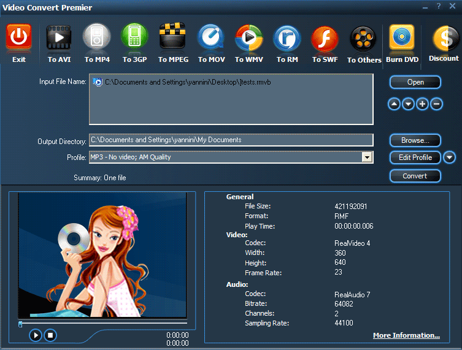
Task: Click the RealAudio 7 codec value
Action: tap(352, 295)
